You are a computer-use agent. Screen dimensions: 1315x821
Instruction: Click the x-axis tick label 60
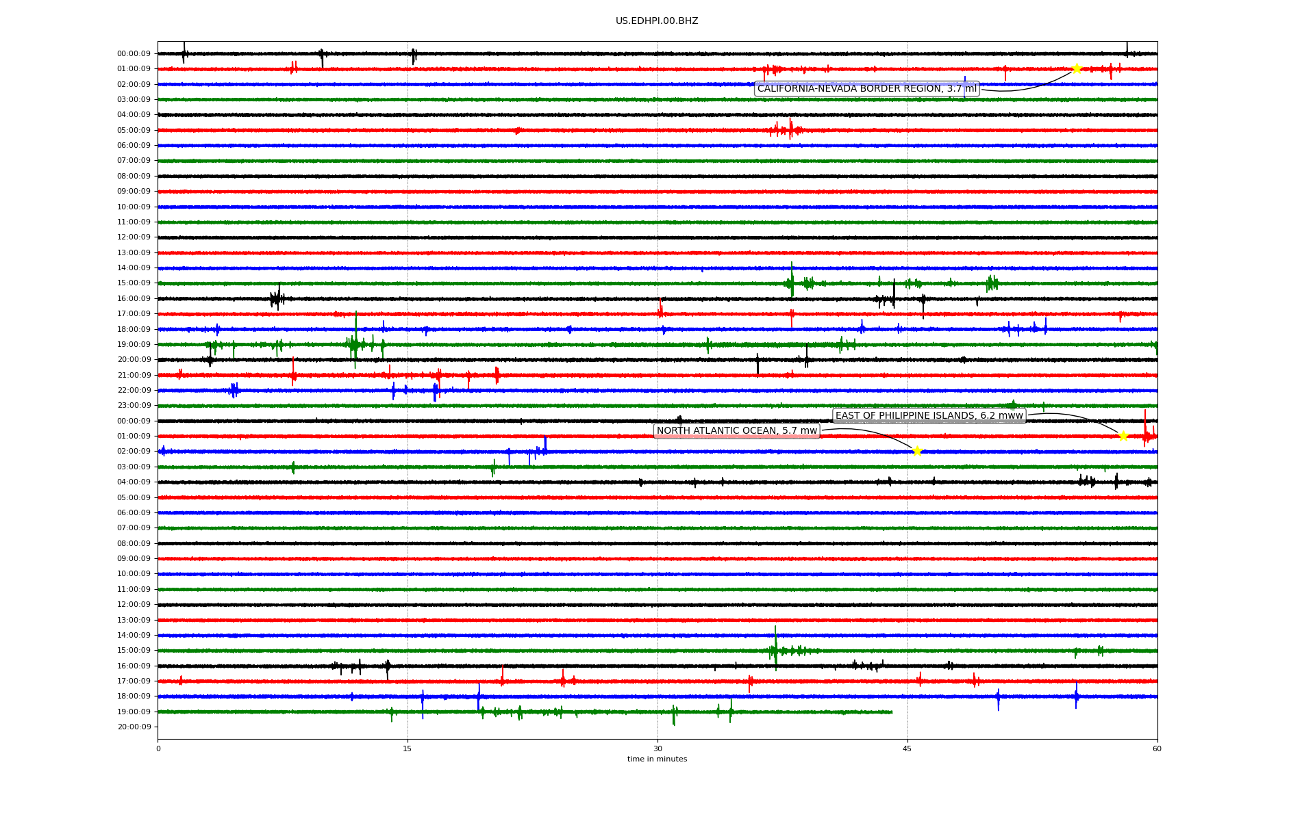[1157, 748]
